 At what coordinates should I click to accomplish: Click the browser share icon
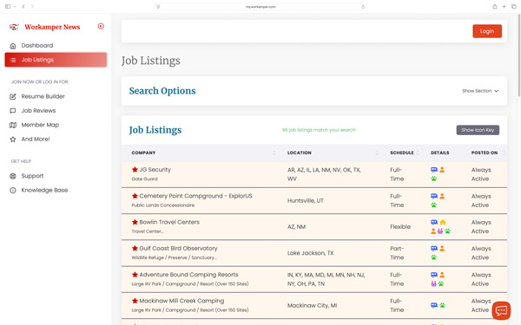pos(495,6)
